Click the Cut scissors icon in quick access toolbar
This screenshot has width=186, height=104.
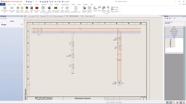(41, 2)
